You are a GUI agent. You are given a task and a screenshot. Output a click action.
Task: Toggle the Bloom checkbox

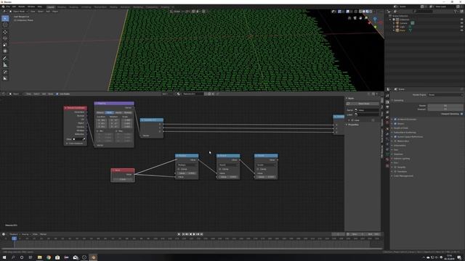point(395,124)
